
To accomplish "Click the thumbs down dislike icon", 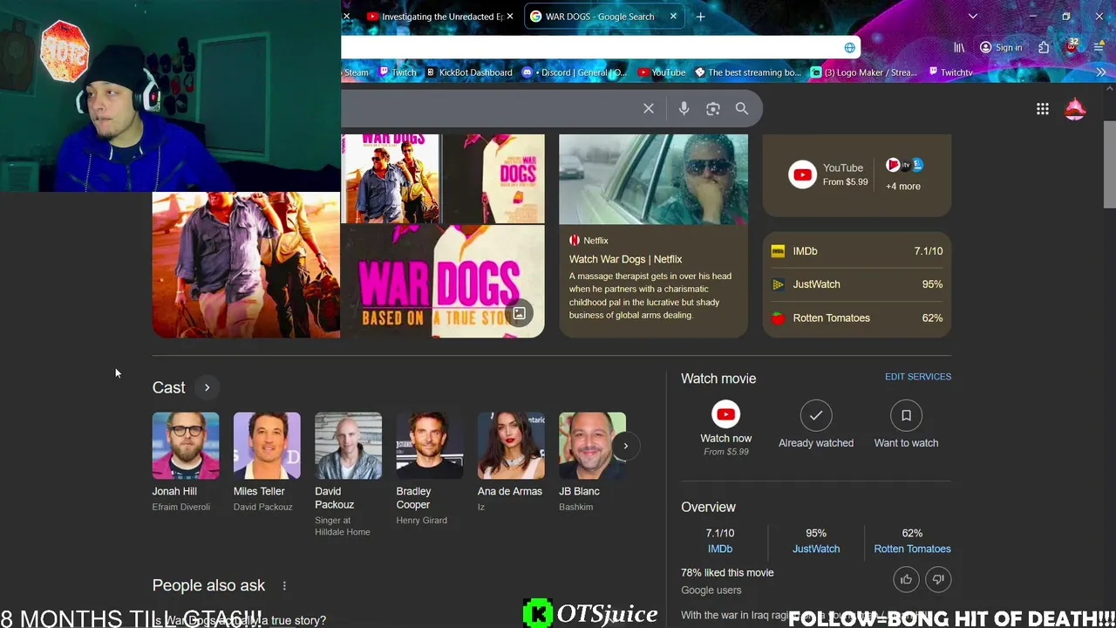I will coord(938,579).
